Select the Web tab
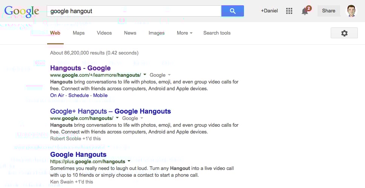Viewport: 365px width, 188px height. (x=55, y=33)
